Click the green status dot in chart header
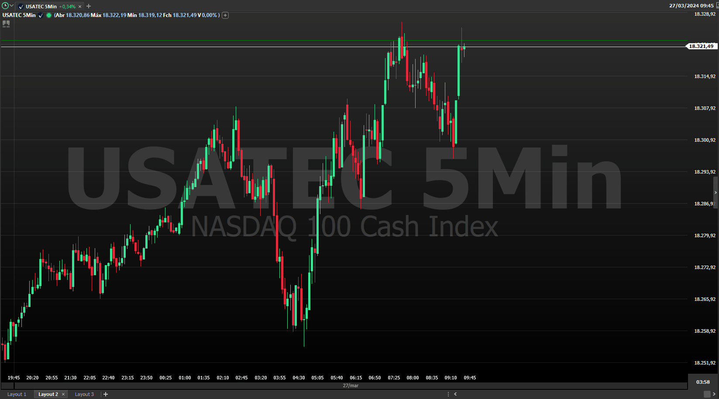This screenshot has height=399, width=719. [x=49, y=15]
